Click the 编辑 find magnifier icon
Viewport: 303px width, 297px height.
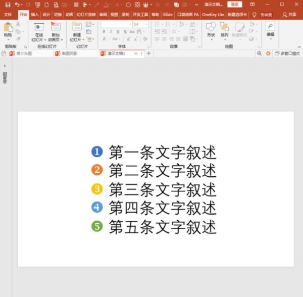(270, 26)
